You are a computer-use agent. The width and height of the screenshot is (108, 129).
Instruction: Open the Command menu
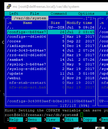pyautogui.click(x=59, y=14)
